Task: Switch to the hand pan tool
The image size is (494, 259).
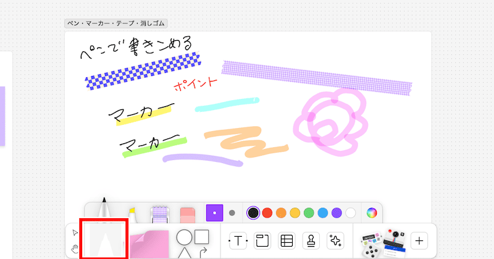Action: (75, 248)
